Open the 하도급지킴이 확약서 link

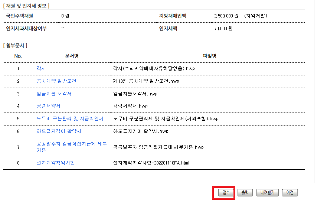[x=59, y=131]
